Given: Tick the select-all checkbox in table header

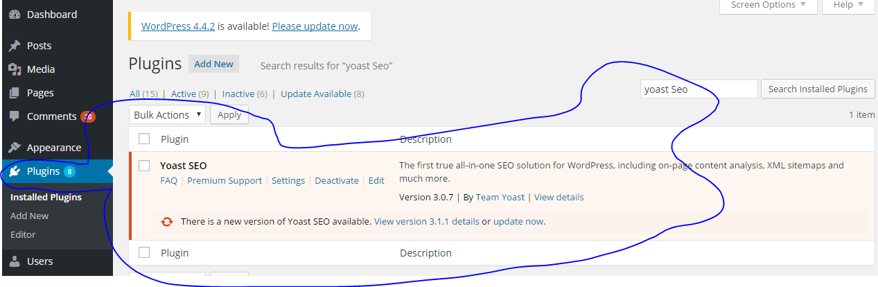Looking at the screenshot, I should [x=144, y=139].
